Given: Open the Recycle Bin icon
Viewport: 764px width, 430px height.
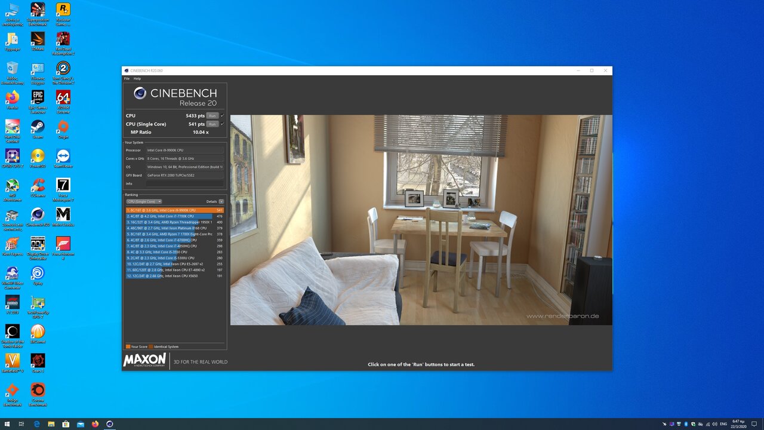Looking at the screenshot, I should pyautogui.click(x=13, y=72).
